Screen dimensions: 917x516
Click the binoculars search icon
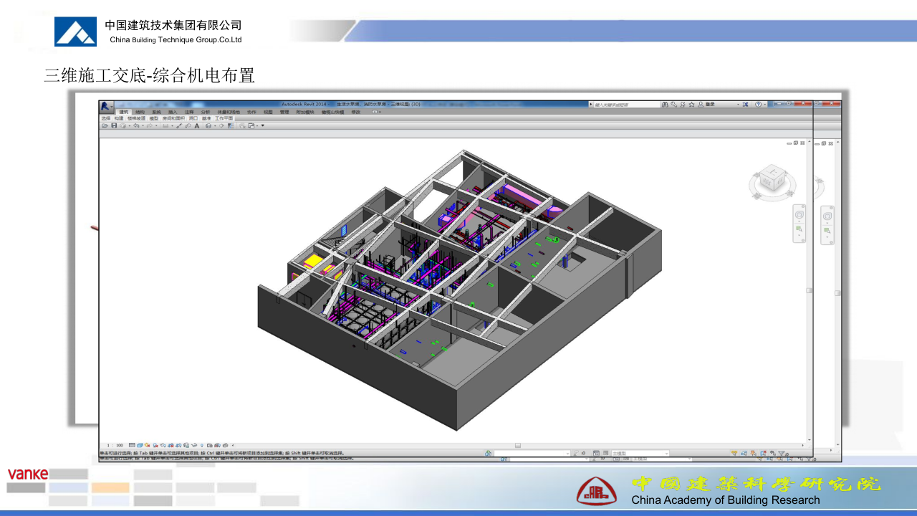pyautogui.click(x=665, y=105)
